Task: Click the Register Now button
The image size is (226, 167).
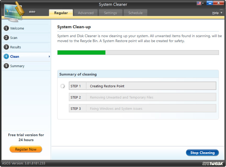Action: 26,149
